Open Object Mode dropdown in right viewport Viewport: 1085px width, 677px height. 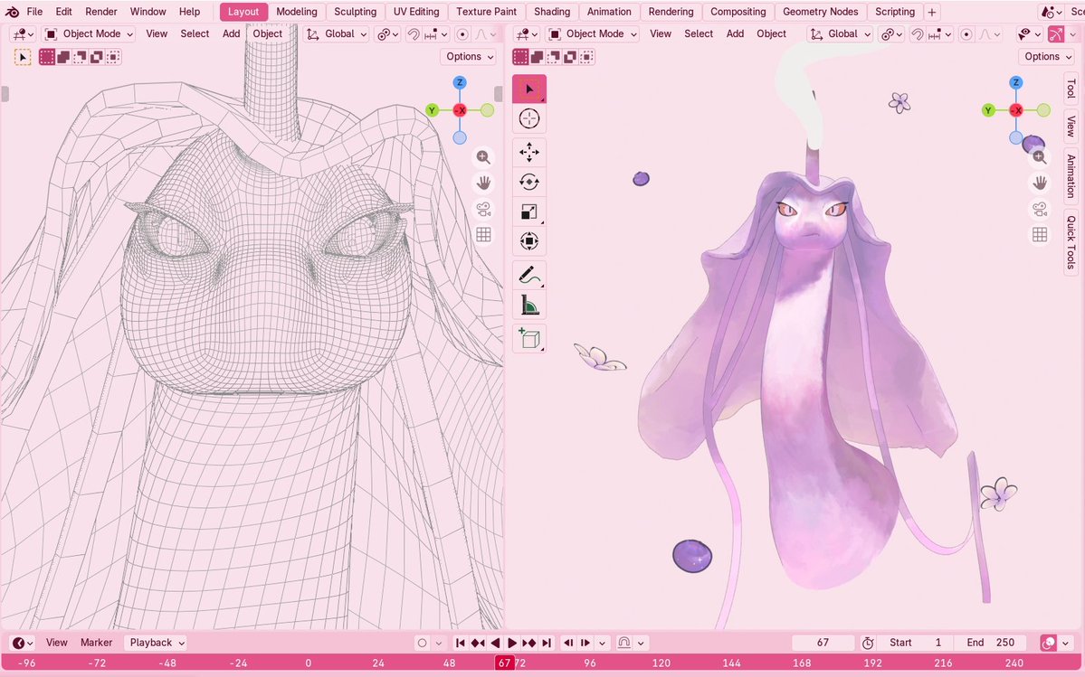coord(592,33)
